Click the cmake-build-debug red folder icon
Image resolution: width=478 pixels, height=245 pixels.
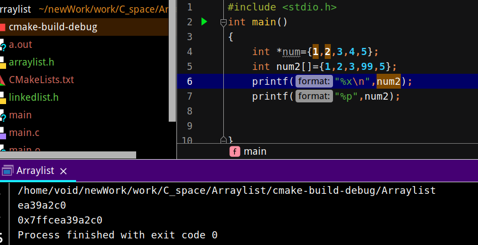tap(2, 28)
